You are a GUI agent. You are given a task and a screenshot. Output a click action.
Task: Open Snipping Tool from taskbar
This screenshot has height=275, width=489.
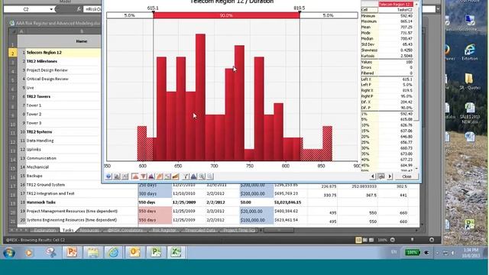point(50,252)
